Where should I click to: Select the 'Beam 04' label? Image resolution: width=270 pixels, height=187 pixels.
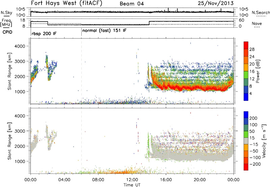click(x=132, y=4)
